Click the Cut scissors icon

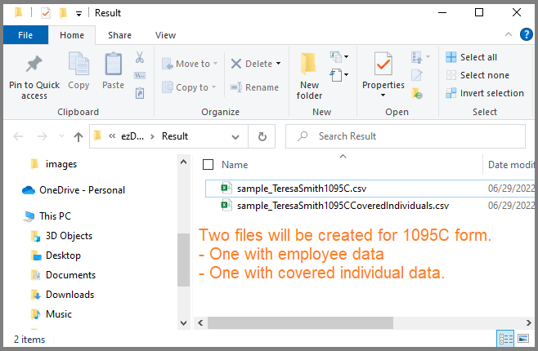click(140, 57)
